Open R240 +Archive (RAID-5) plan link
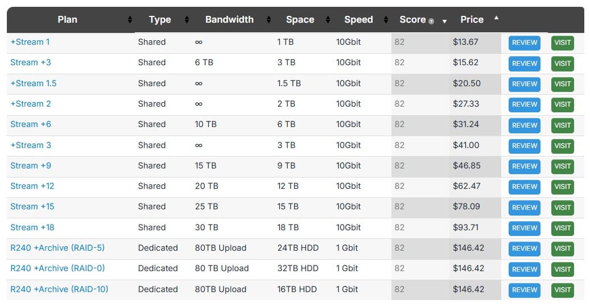The image size is (590, 308). [x=57, y=248]
